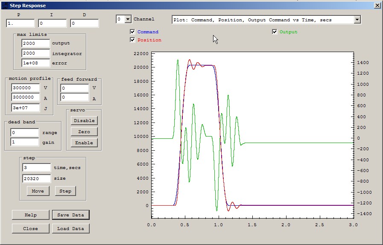Click the Step button
This screenshot has width=383, height=245.
pyautogui.click(x=65, y=191)
